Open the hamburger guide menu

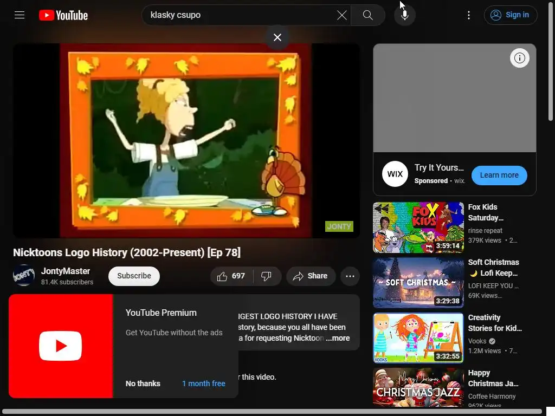(20, 15)
